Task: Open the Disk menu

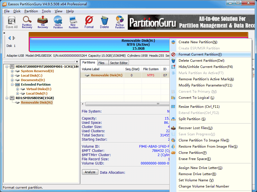Action: click(17, 11)
